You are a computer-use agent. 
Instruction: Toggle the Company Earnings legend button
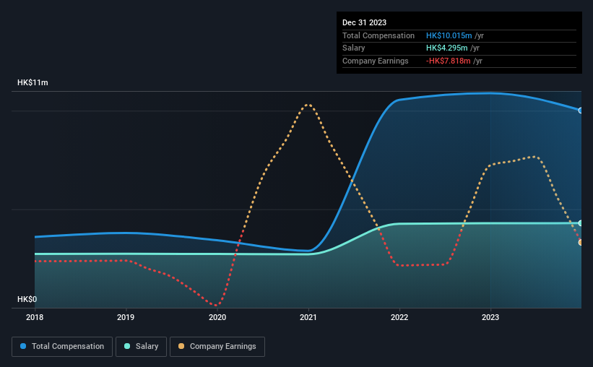click(x=217, y=347)
